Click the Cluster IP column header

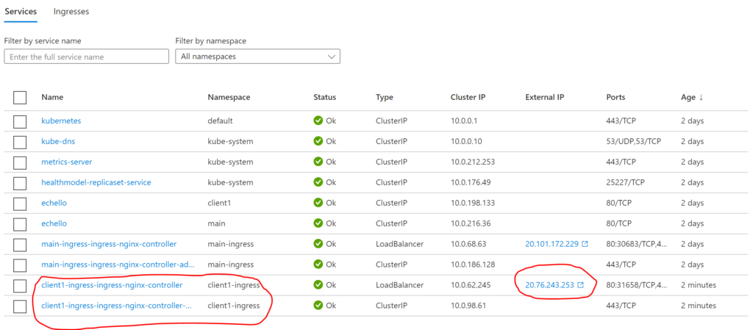click(x=468, y=97)
